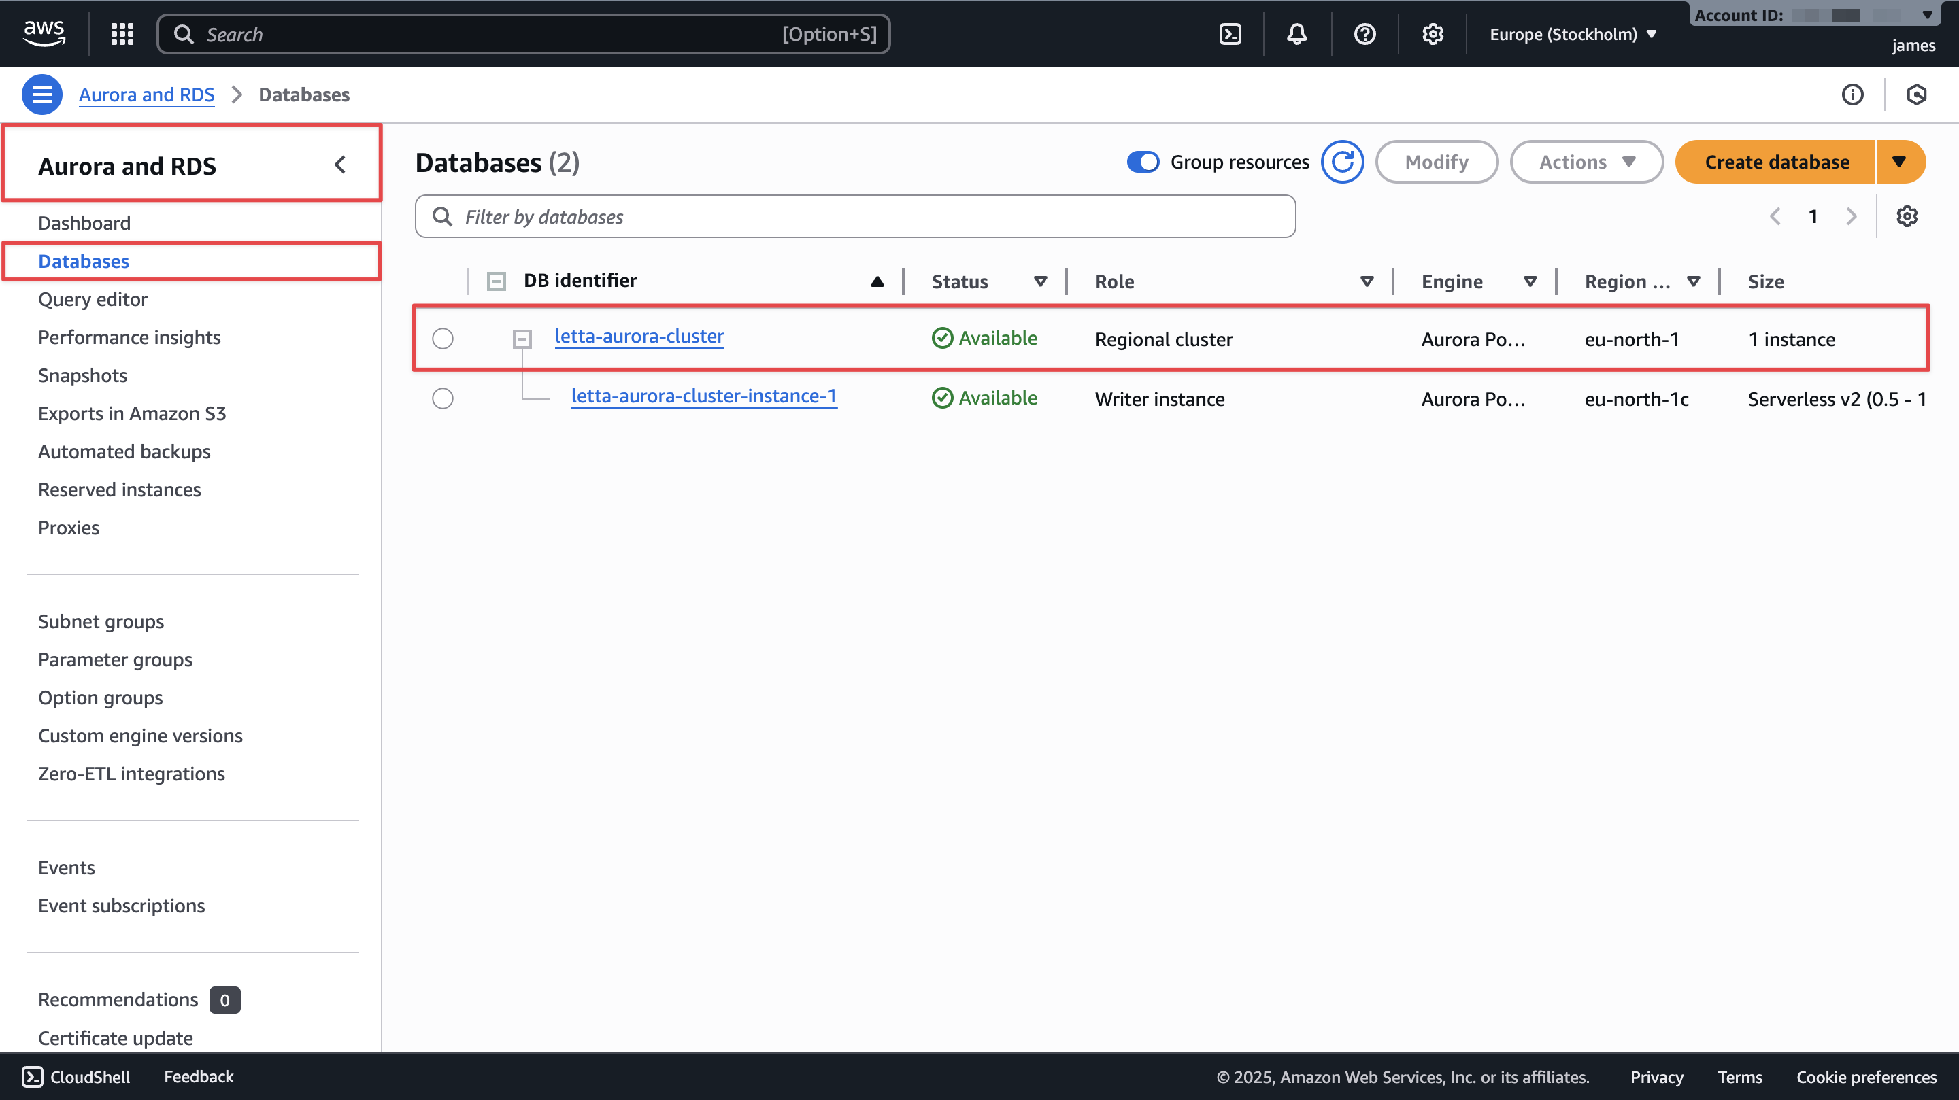Open Snapshots in the sidebar
The width and height of the screenshot is (1959, 1100).
[82, 375]
